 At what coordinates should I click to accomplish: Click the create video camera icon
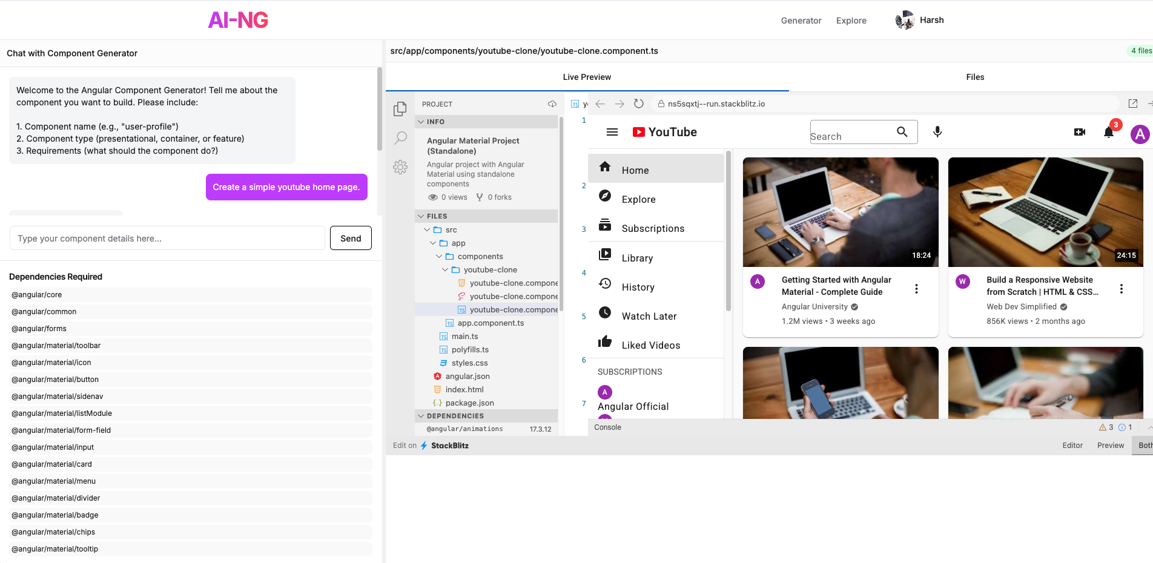pos(1080,132)
